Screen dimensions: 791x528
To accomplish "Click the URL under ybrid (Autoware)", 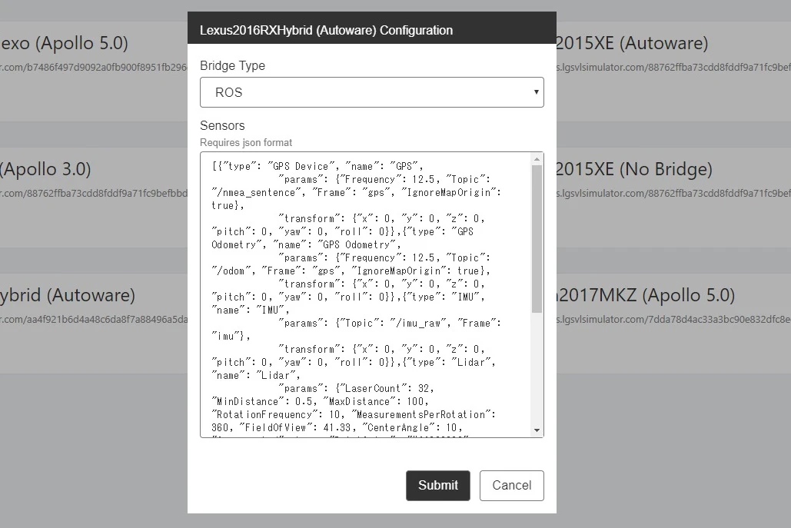I will tap(94, 319).
